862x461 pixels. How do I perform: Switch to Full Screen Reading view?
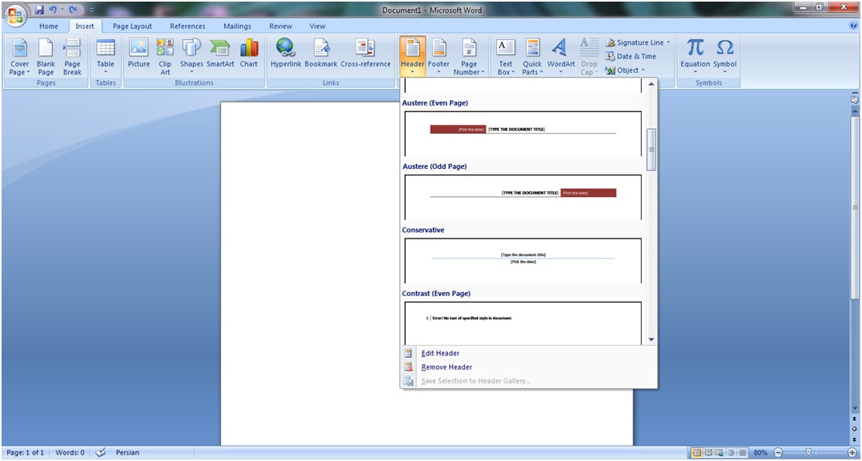coord(708,453)
